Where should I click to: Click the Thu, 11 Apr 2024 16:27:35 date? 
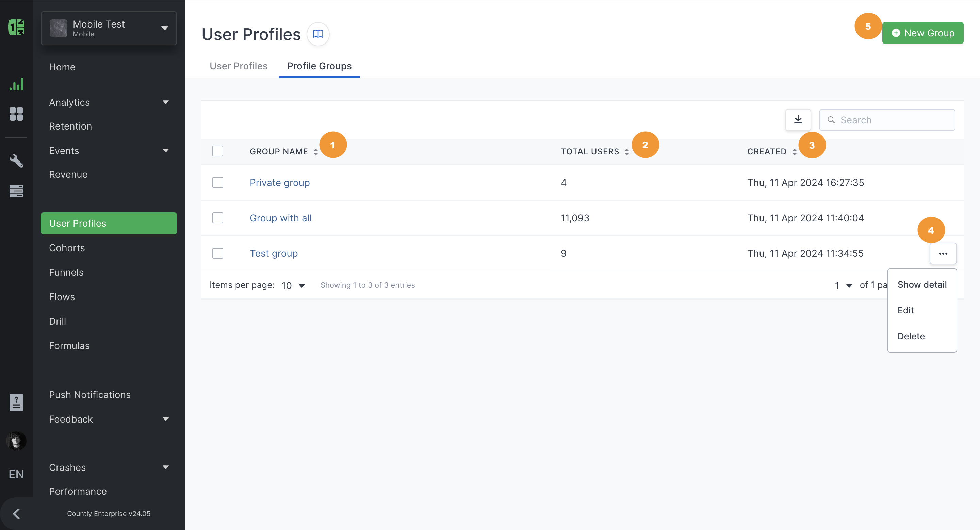coord(806,183)
